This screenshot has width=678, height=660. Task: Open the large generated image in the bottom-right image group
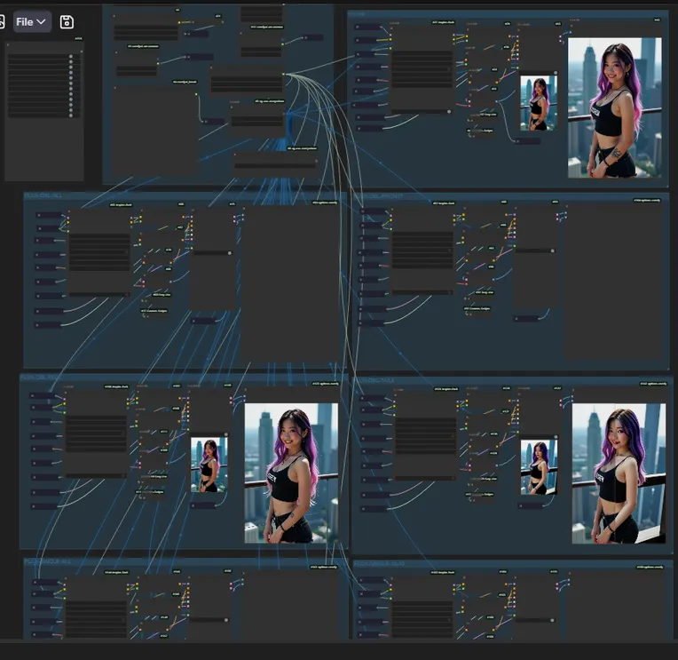click(619, 473)
